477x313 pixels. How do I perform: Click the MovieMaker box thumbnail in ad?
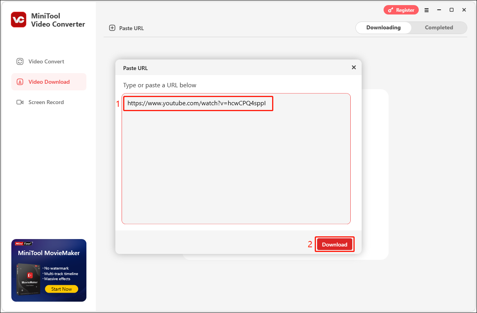[29, 280]
